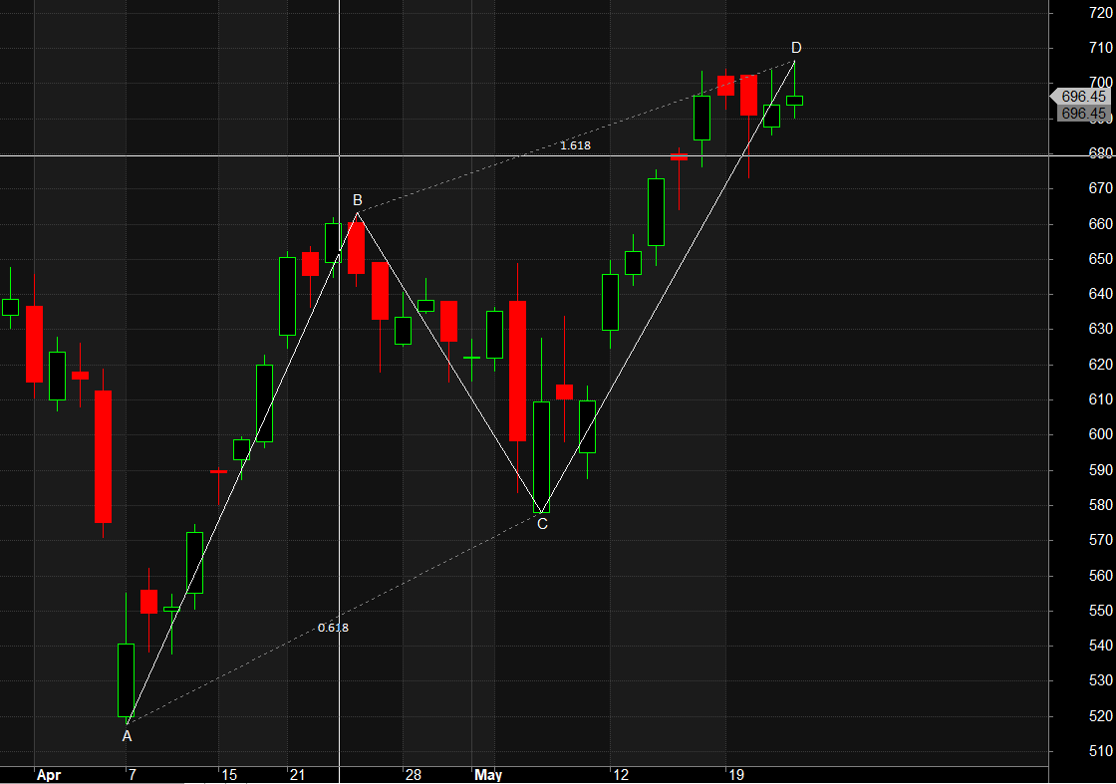Click the 1.618 Fibonacci extension label

point(575,145)
